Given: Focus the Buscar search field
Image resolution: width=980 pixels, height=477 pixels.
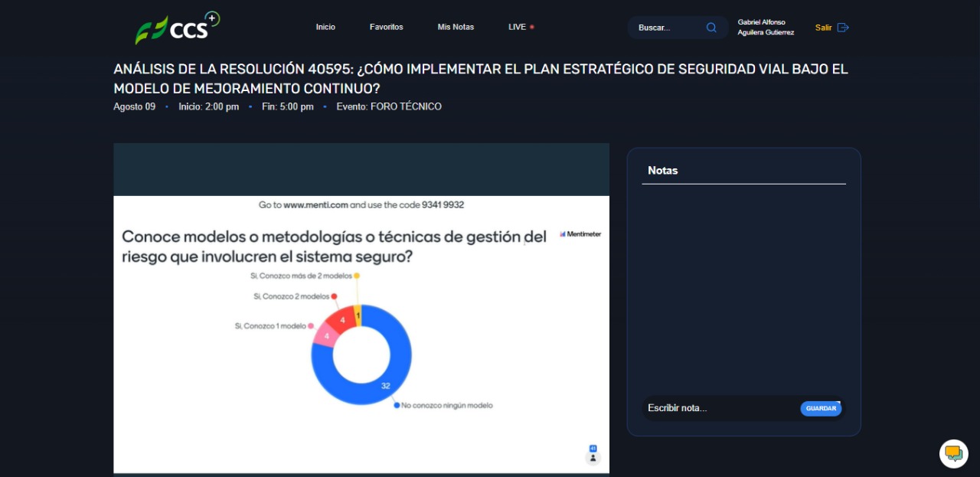Looking at the screenshot, I should 666,28.
